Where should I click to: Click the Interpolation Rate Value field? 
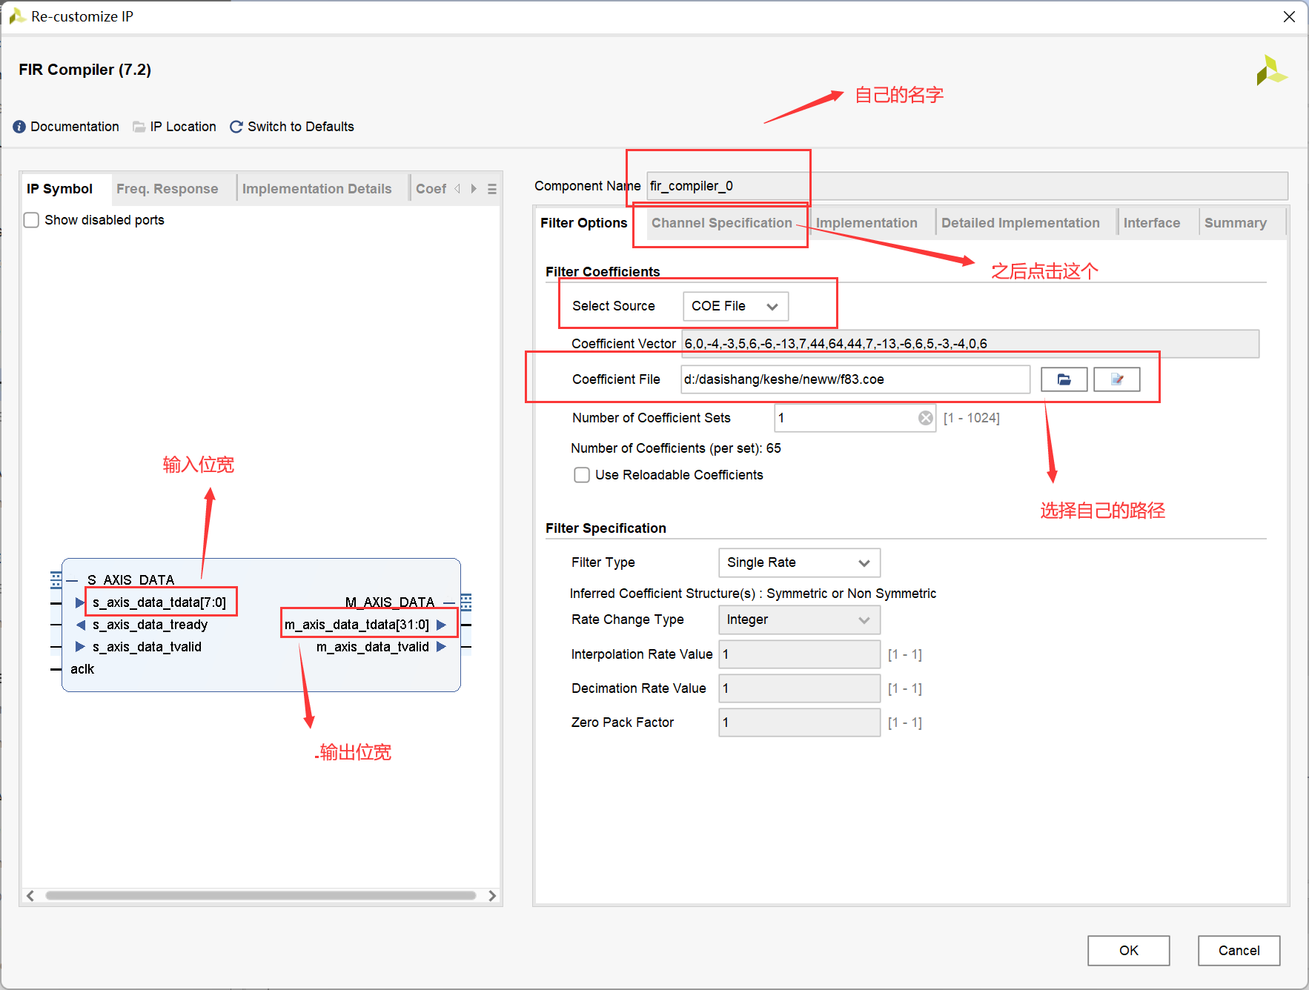(799, 654)
